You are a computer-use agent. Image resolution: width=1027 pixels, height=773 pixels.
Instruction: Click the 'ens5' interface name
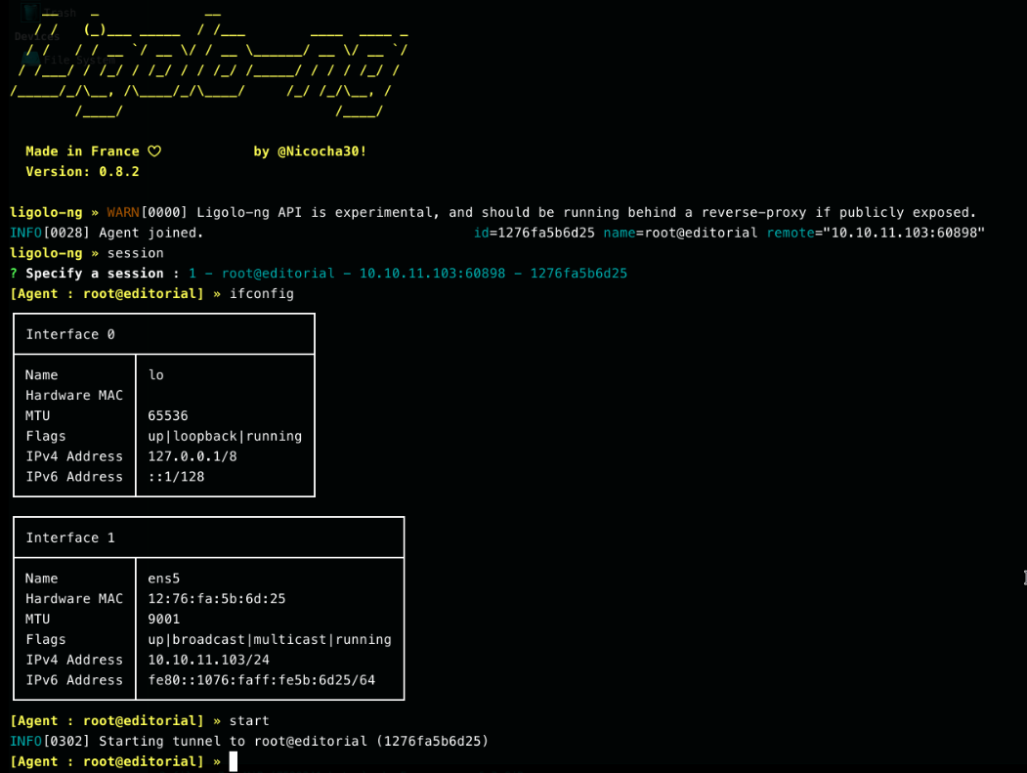(x=164, y=578)
